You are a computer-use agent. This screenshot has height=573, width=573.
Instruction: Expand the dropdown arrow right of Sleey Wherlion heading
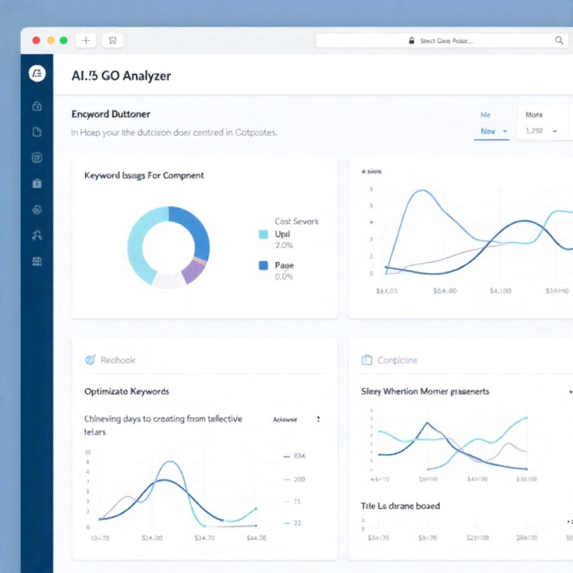(570, 392)
